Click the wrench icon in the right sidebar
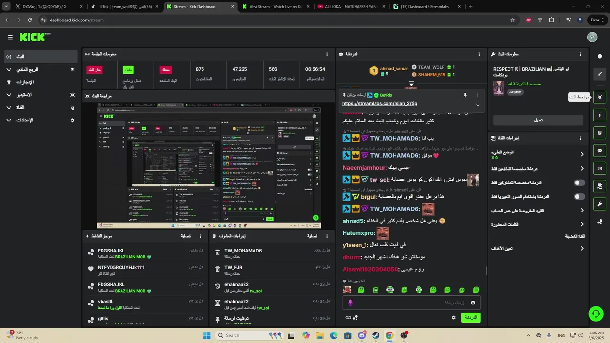This screenshot has width=610, height=343. (600, 204)
